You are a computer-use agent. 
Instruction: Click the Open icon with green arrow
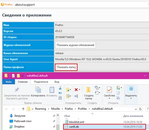(118, 88)
